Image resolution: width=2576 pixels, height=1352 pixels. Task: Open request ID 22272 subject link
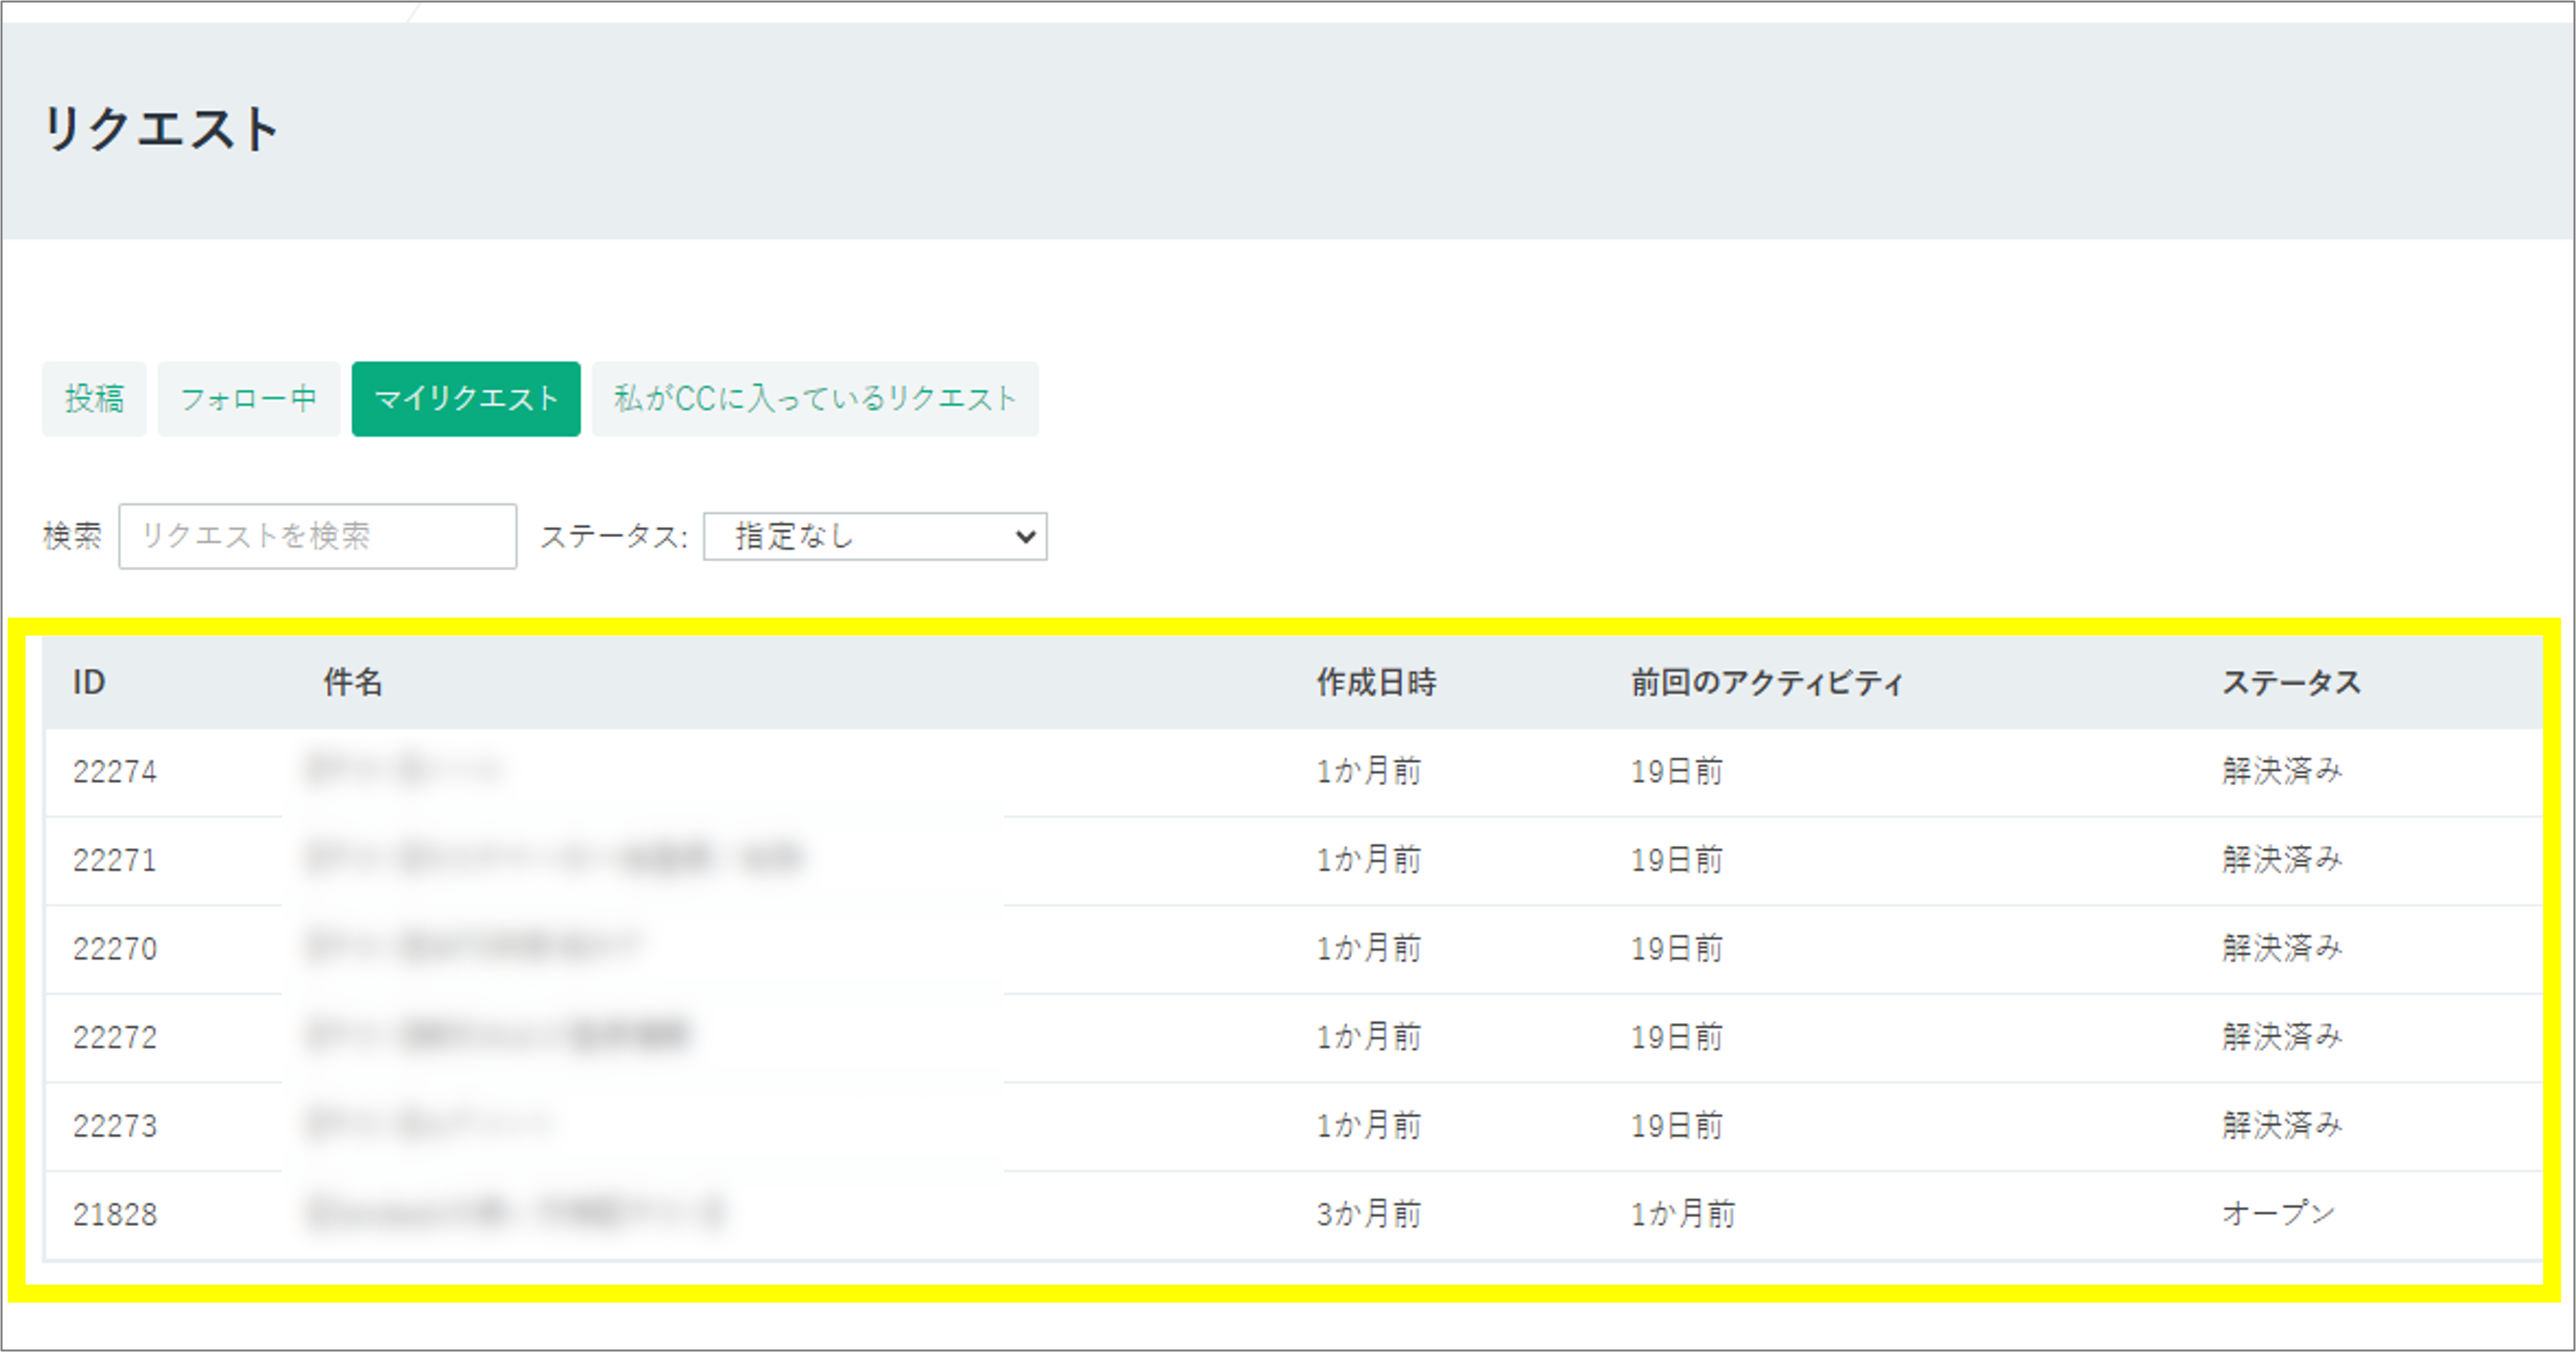498,1036
